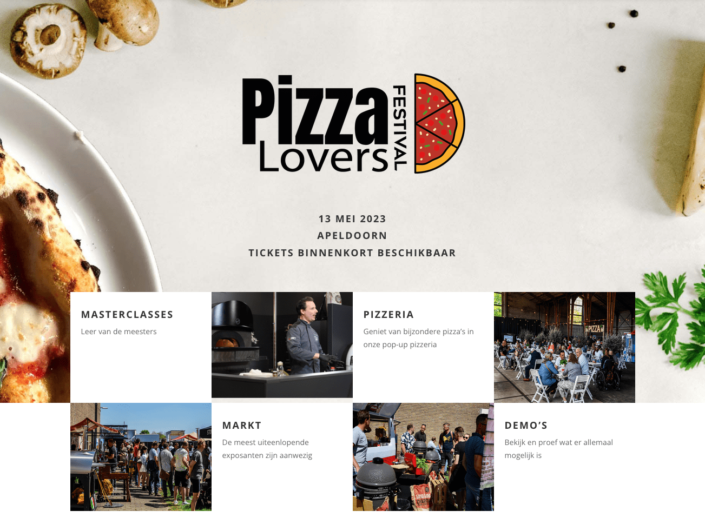Click 'Leer van de meesters' description
The height and width of the screenshot is (531, 705).
pos(119,331)
